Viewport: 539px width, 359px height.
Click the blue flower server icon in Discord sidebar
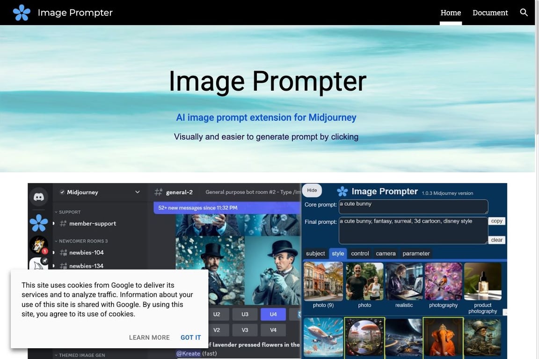click(39, 223)
